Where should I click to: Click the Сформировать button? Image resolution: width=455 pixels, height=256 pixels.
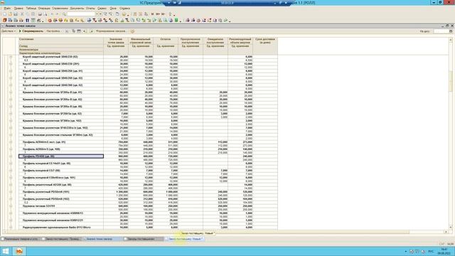(31, 31)
